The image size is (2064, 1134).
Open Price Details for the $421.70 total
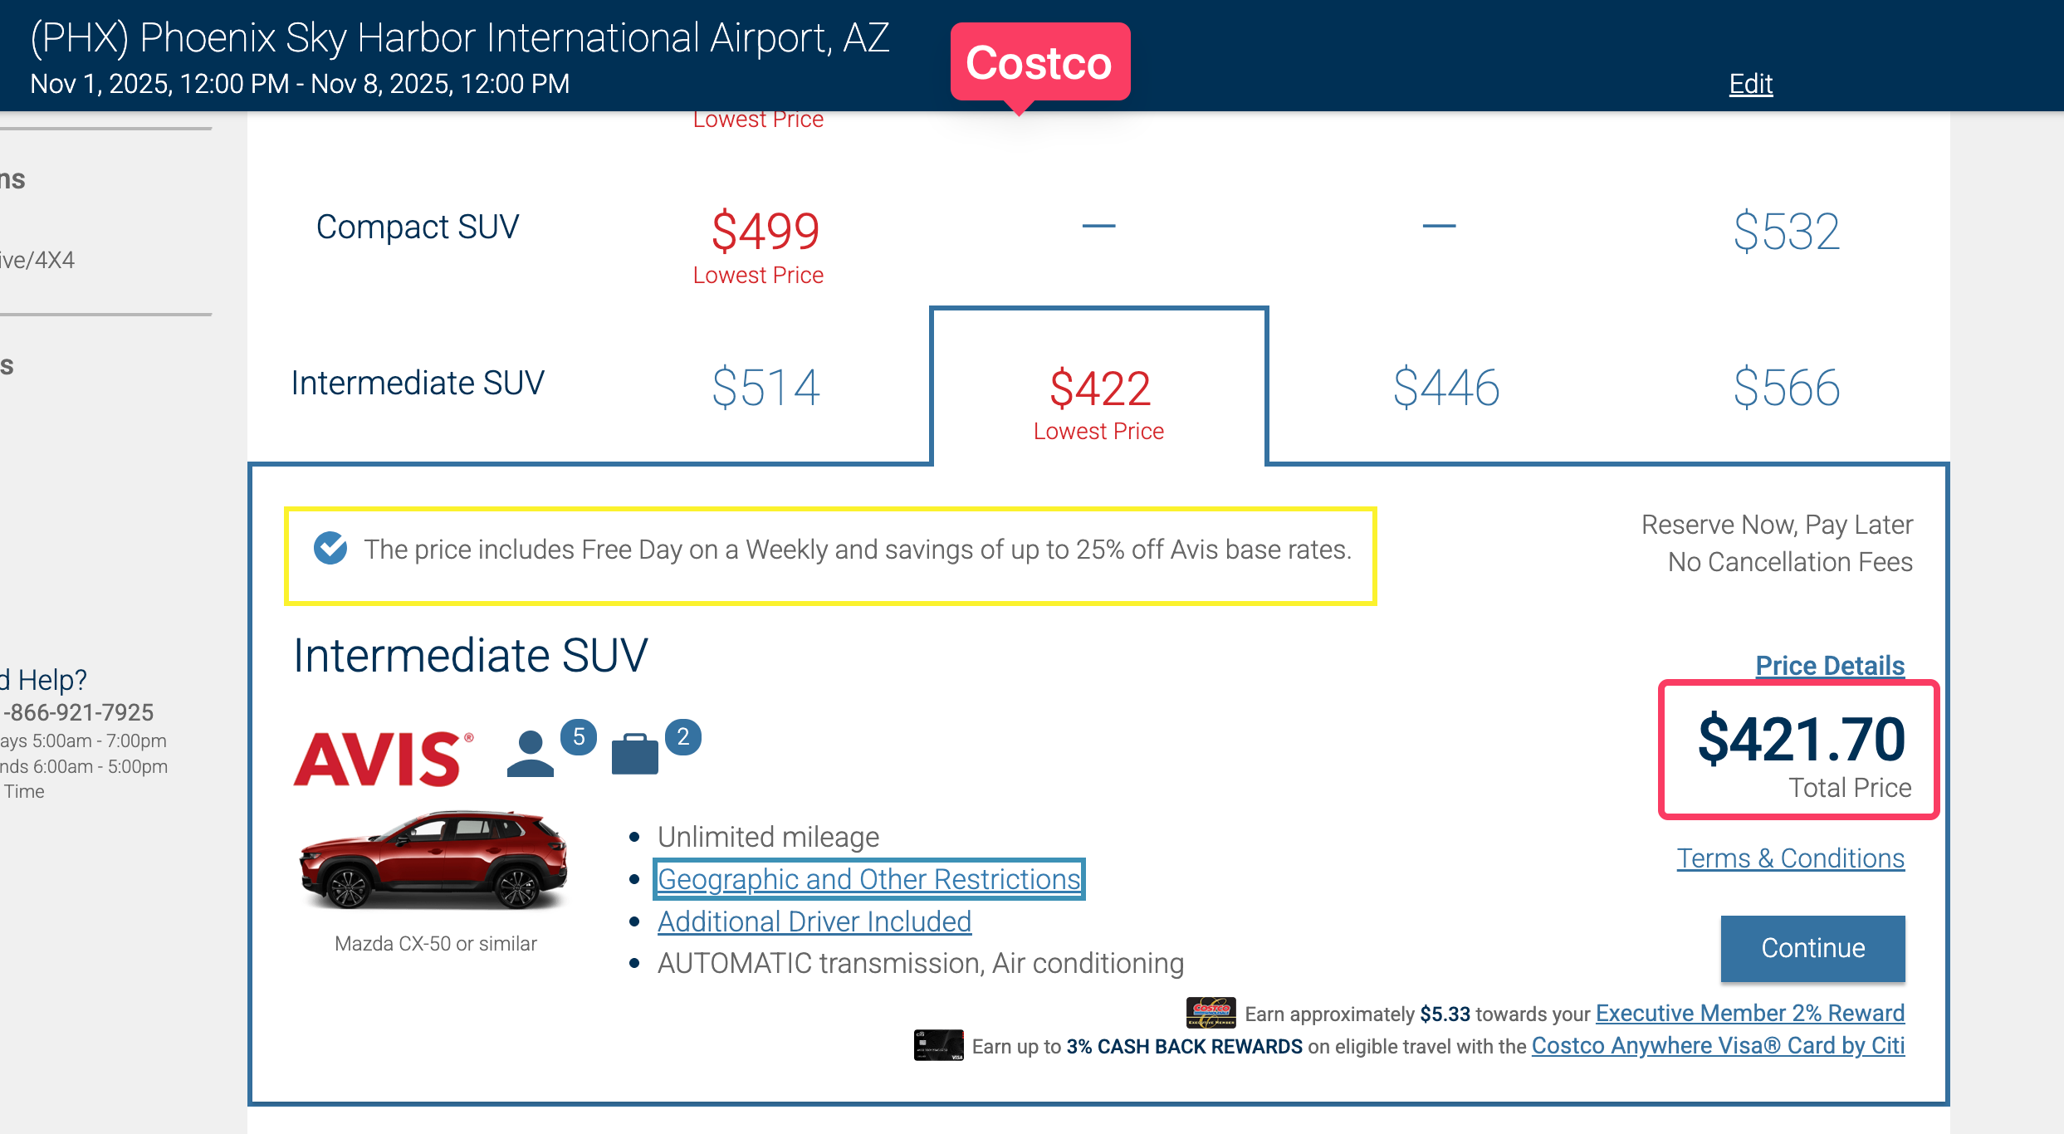[x=1830, y=665]
